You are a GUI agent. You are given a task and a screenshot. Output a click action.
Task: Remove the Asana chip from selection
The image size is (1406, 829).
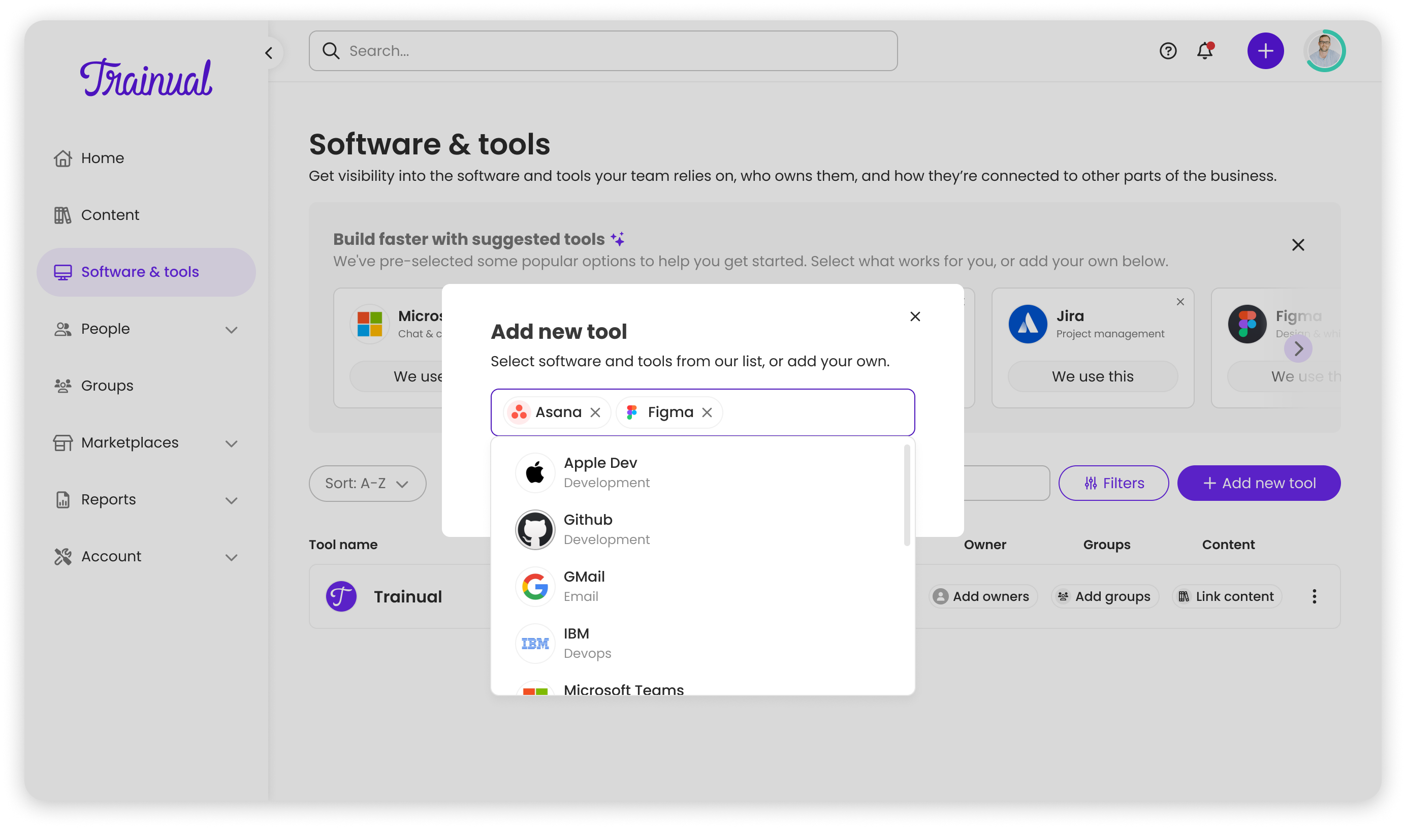pos(595,412)
